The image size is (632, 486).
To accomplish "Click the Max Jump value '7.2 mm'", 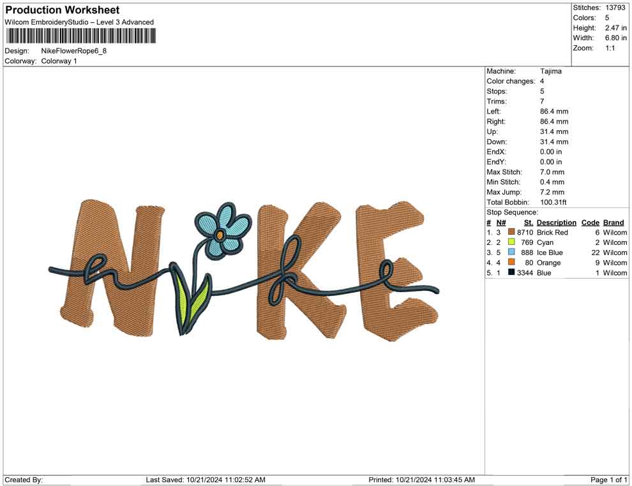I will coord(552,192).
